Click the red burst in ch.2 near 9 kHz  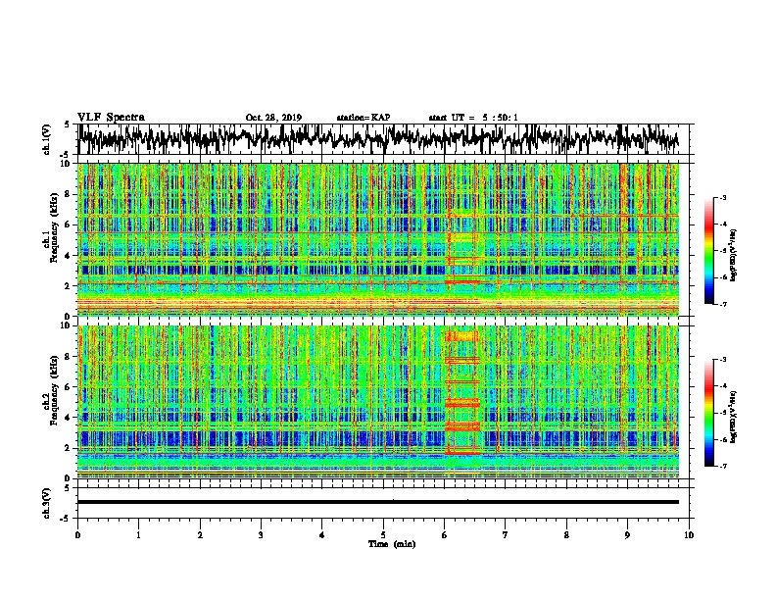coord(462,336)
